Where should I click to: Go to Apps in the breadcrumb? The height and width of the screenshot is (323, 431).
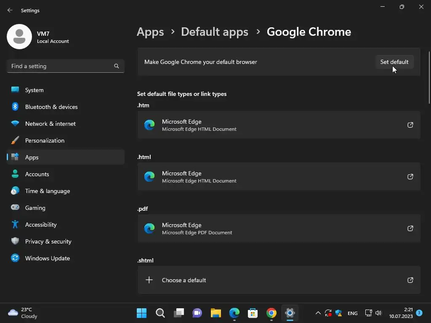coord(150,32)
